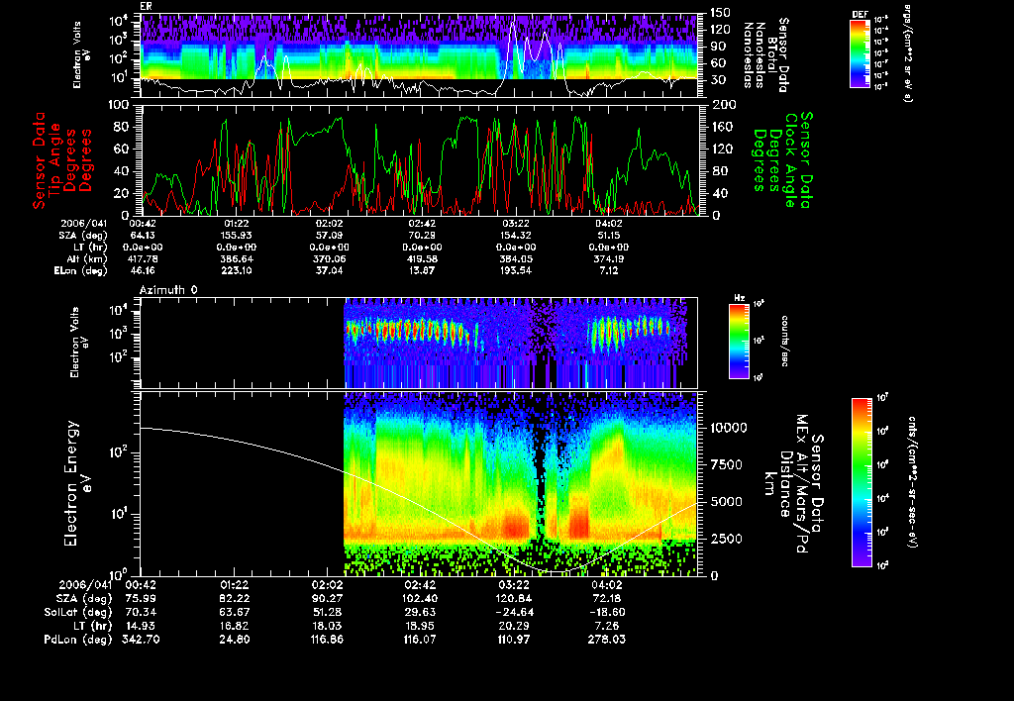Click the 150 nanotesla tick label

721,12
